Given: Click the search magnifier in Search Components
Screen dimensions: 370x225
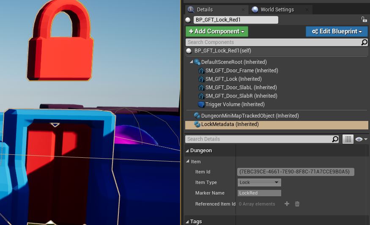Looking at the screenshot, I should (364, 42).
